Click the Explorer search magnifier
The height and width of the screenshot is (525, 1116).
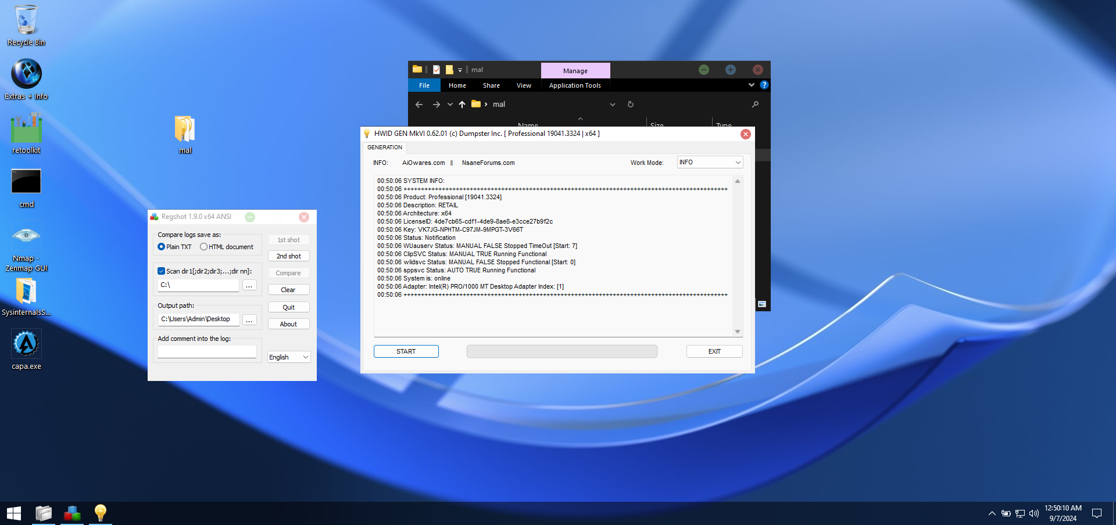(755, 105)
